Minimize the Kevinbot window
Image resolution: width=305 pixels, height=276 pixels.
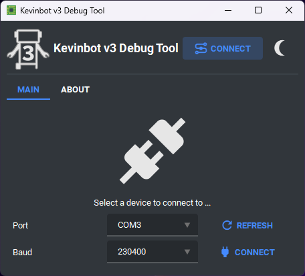(x=228, y=10)
